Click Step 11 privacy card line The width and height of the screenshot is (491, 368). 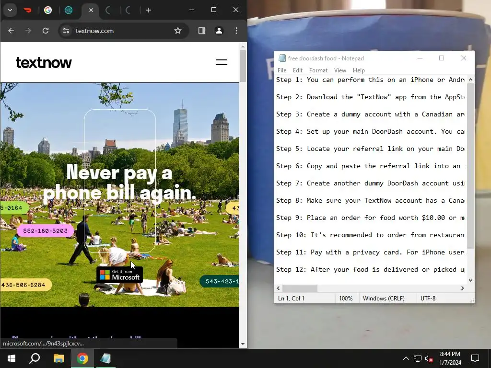click(371, 252)
